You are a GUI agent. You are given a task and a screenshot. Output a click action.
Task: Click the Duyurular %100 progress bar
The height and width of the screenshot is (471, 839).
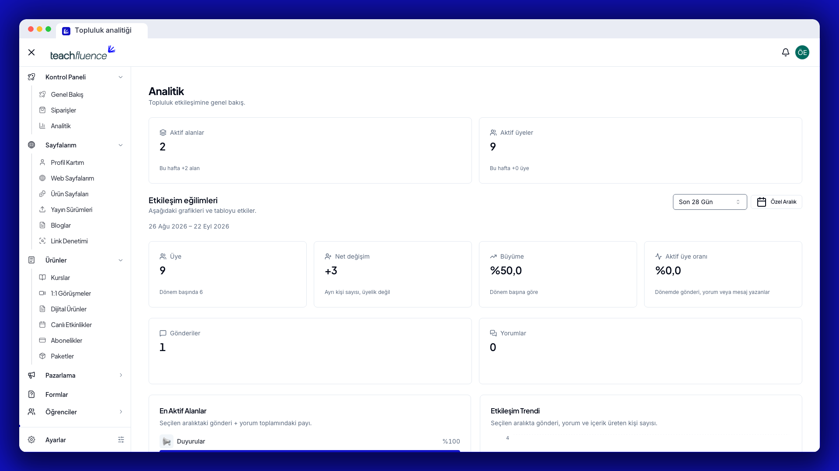click(x=310, y=451)
